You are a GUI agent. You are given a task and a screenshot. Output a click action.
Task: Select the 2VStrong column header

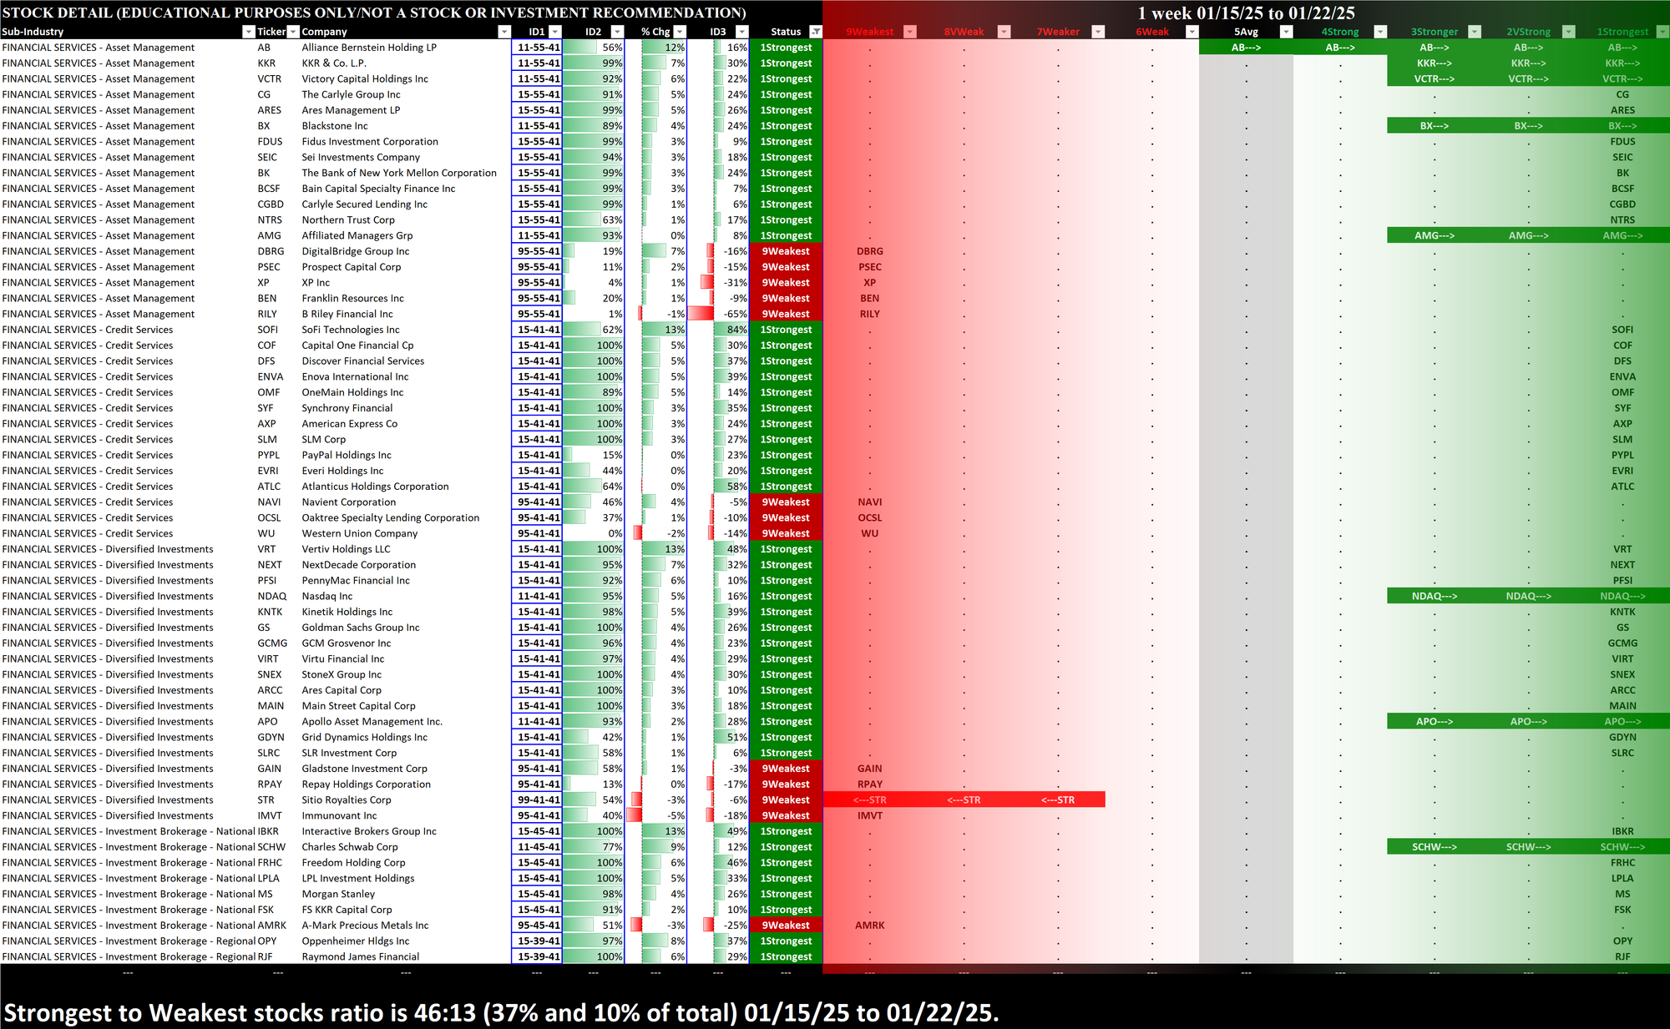pos(1527,32)
